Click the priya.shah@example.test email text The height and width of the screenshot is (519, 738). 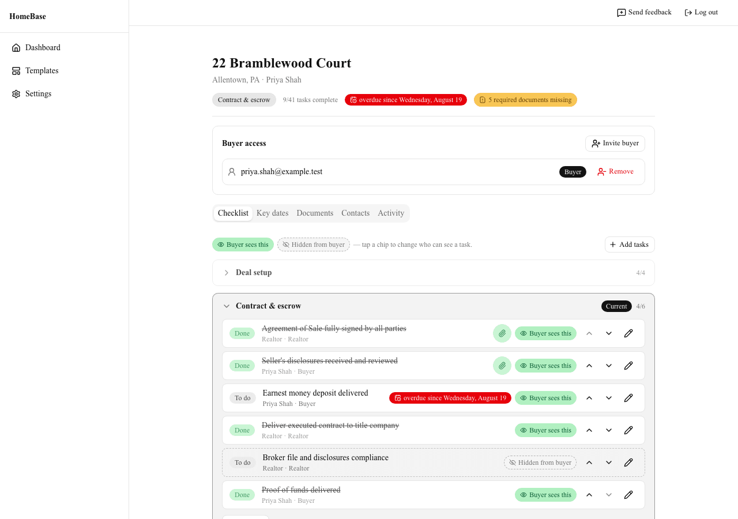pos(281,172)
